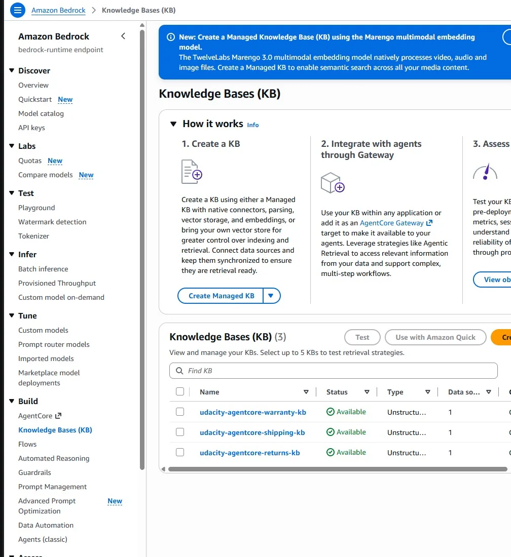Sort by the Name column arrow

point(306,392)
